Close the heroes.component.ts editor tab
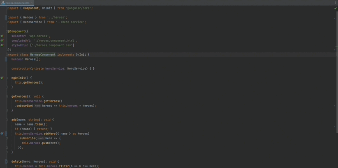This screenshot has height=168, width=338. pos(32,3)
